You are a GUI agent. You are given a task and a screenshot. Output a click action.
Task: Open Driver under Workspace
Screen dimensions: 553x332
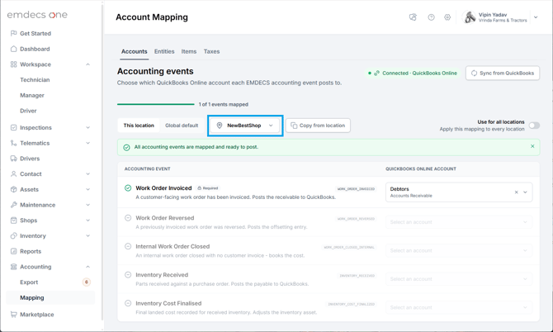pos(28,111)
